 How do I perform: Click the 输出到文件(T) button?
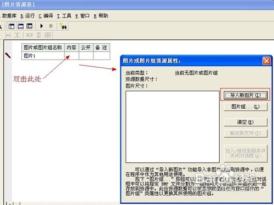(246, 133)
